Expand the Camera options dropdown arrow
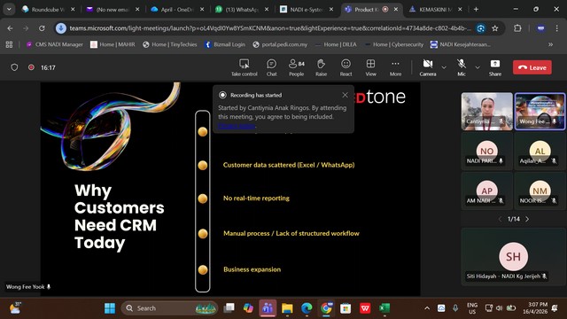 tap(444, 67)
